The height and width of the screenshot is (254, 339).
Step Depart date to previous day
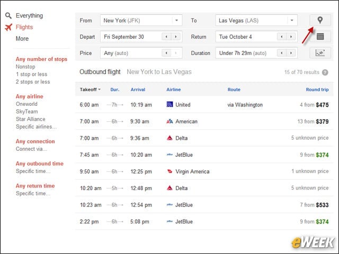[166, 37]
